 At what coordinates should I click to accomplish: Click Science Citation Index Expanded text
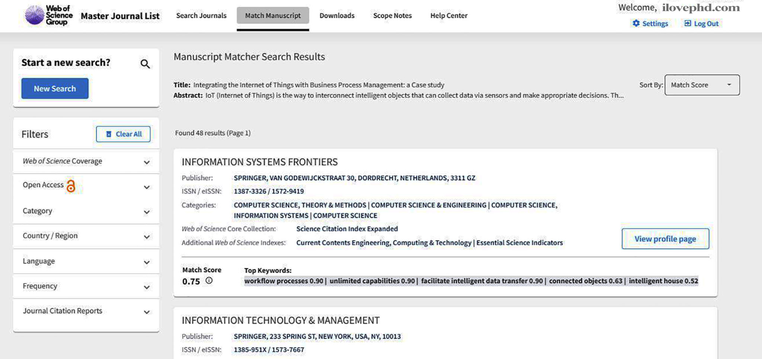coord(347,229)
